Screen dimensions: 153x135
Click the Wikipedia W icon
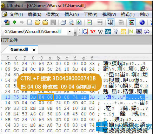[x=100, y=31]
